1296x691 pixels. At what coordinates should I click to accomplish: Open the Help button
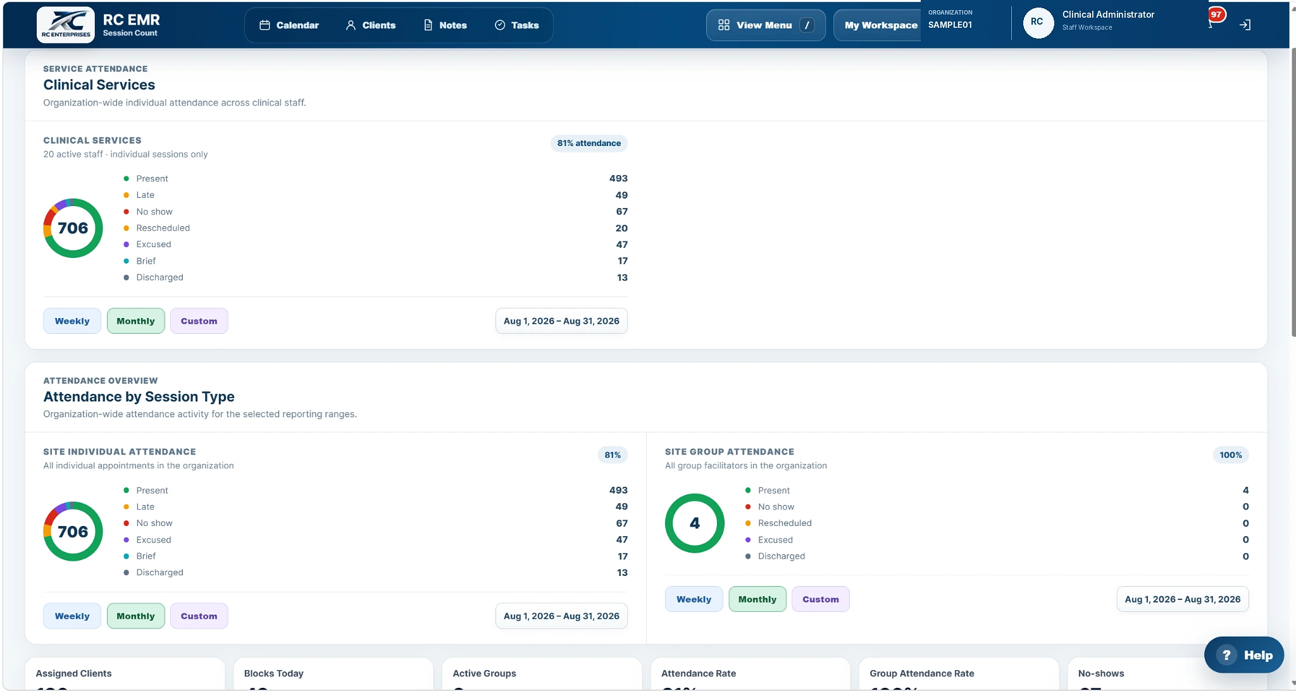1243,655
